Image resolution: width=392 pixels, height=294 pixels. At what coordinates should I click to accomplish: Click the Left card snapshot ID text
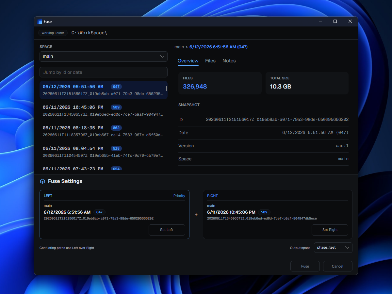[x=99, y=219]
